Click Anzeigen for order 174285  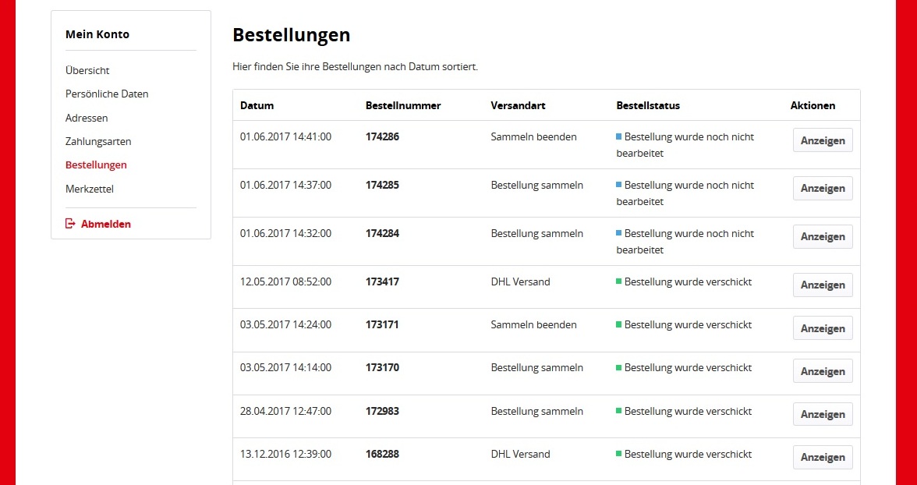click(823, 189)
